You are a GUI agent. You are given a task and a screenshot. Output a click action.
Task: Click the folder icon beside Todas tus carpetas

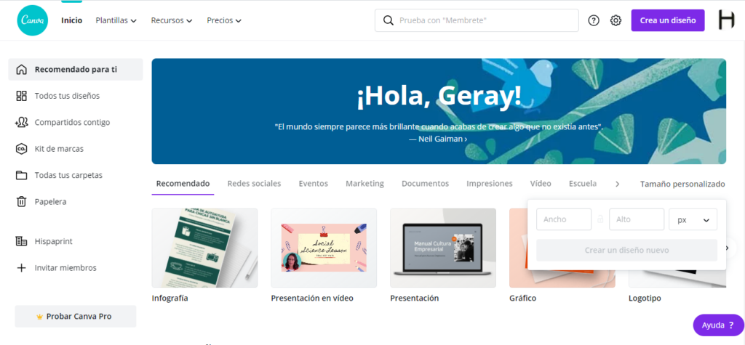pyautogui.click(x=21, y=175)
